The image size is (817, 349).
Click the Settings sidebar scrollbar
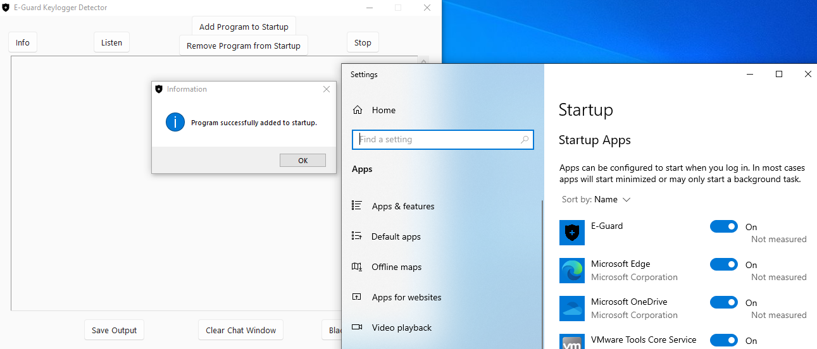[541, 274]
